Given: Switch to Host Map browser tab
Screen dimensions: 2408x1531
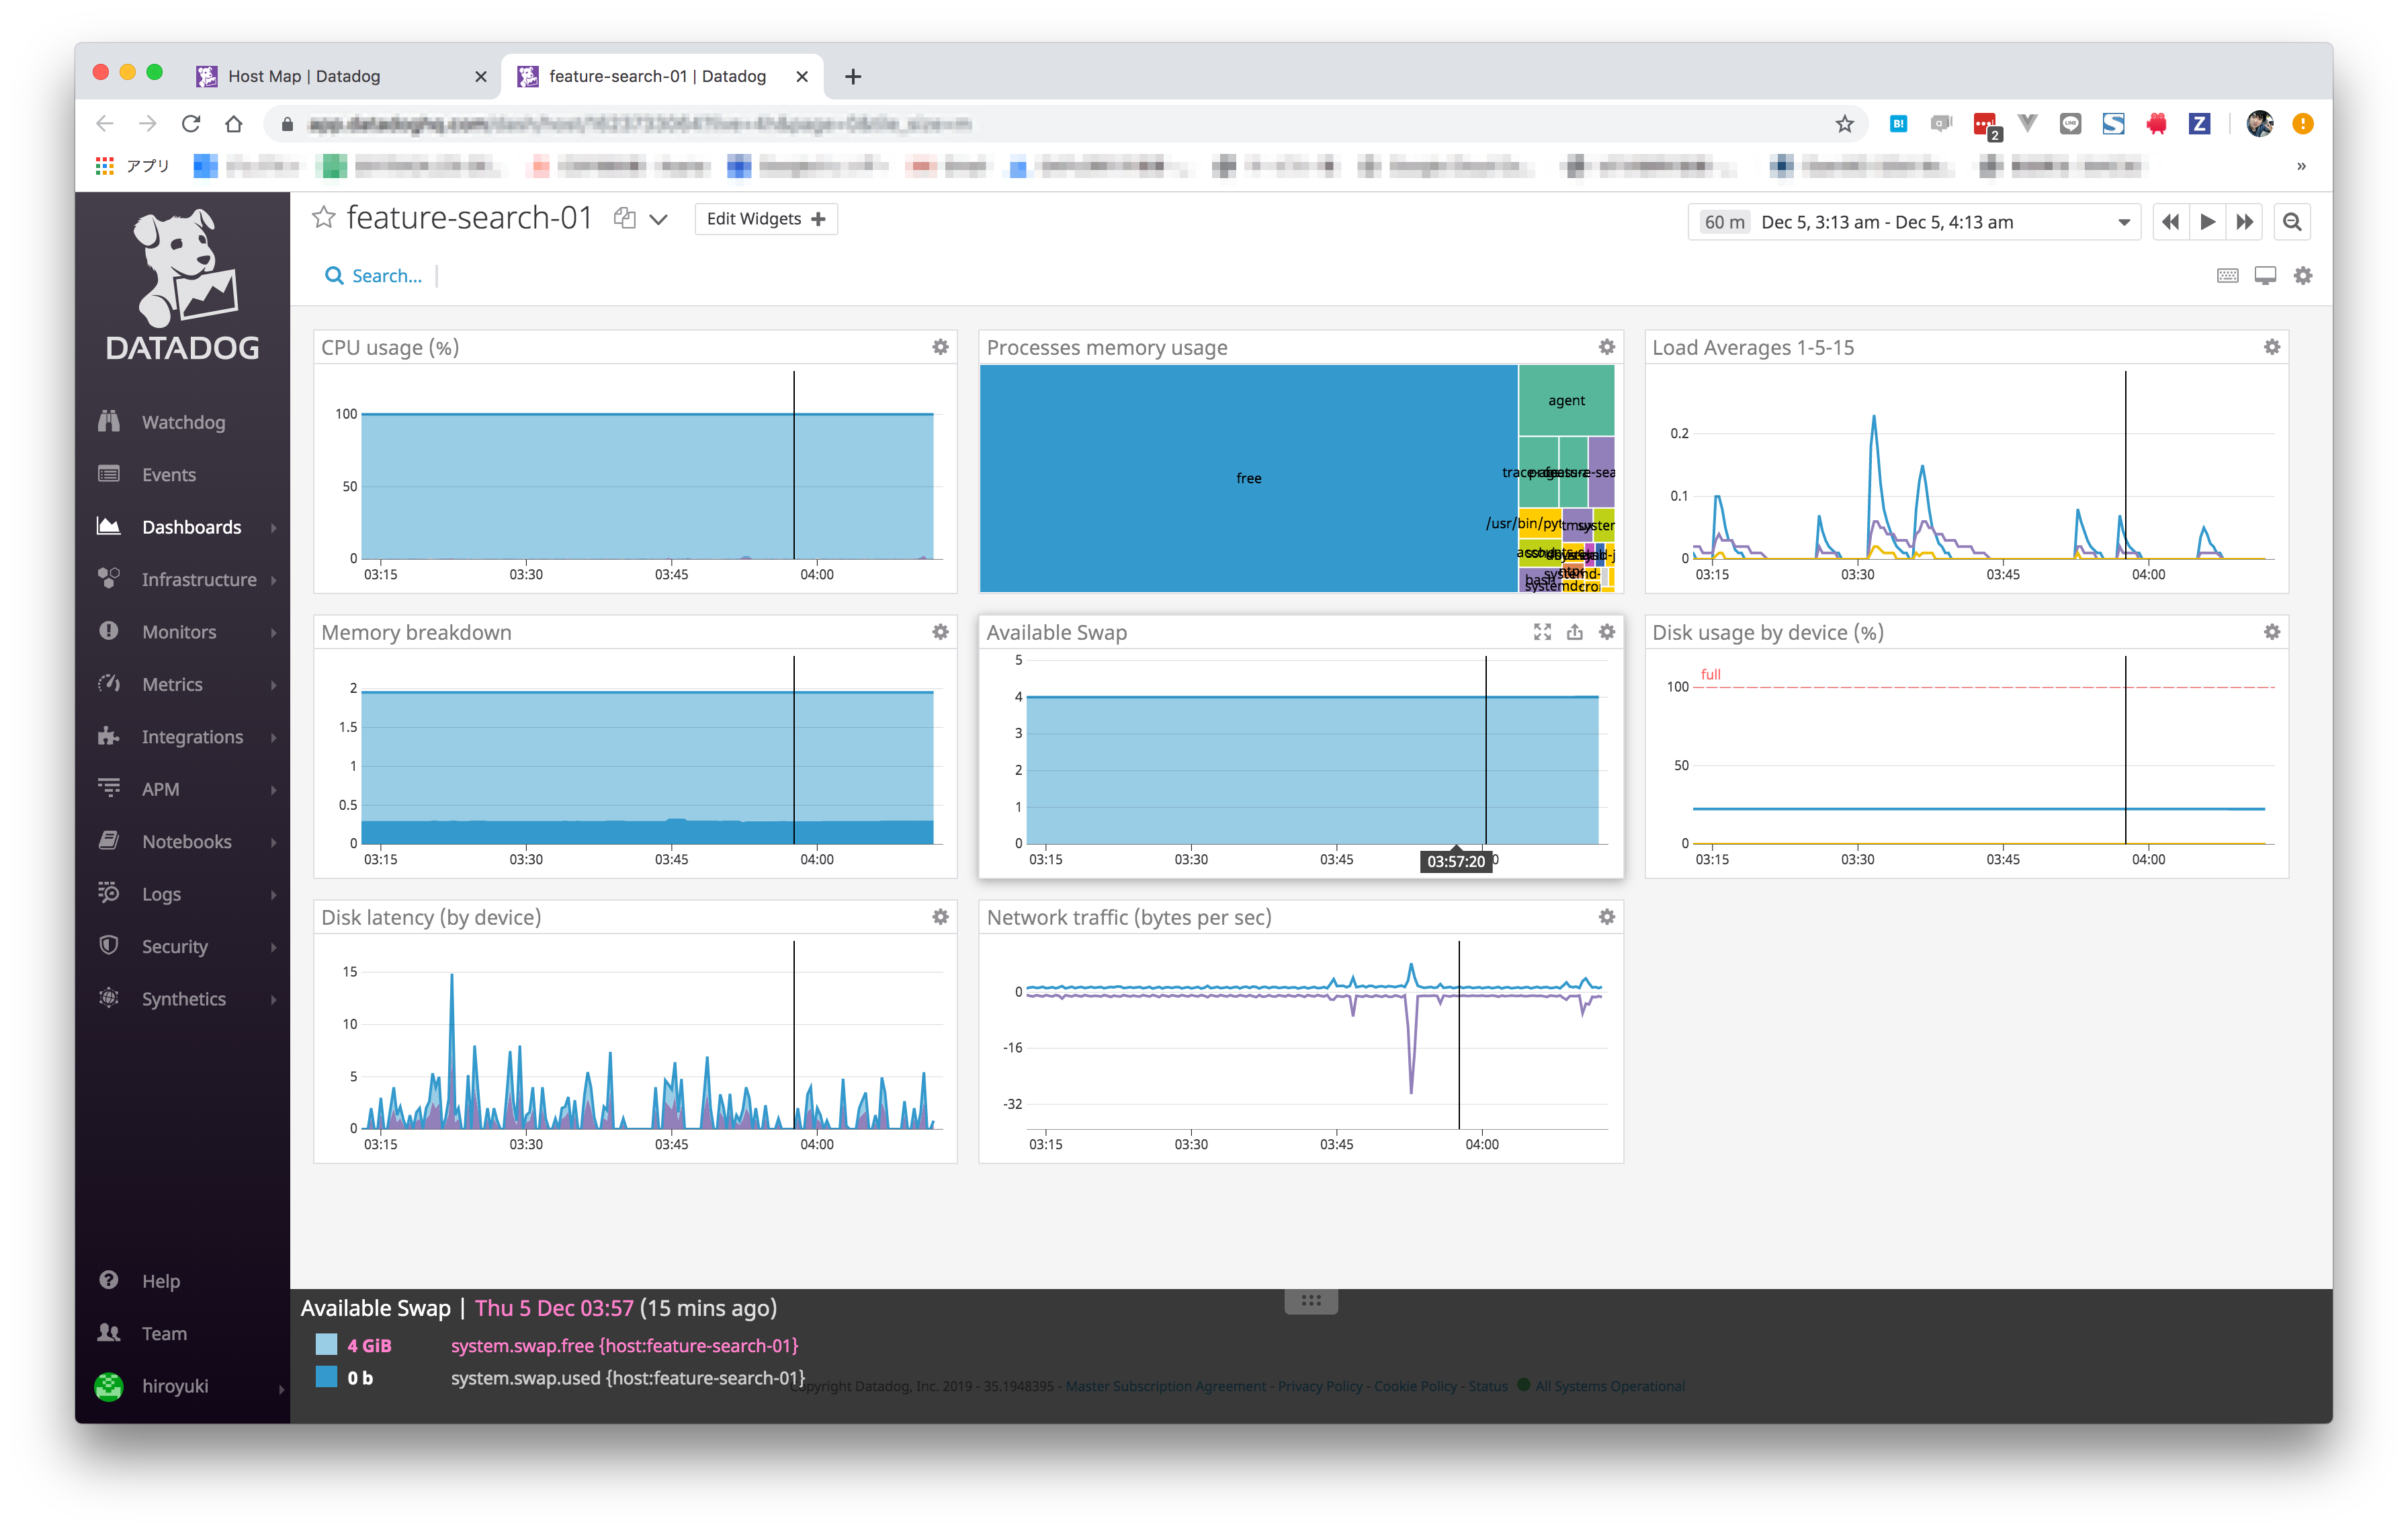Looking at the screenshot, I should coord(304,76).
